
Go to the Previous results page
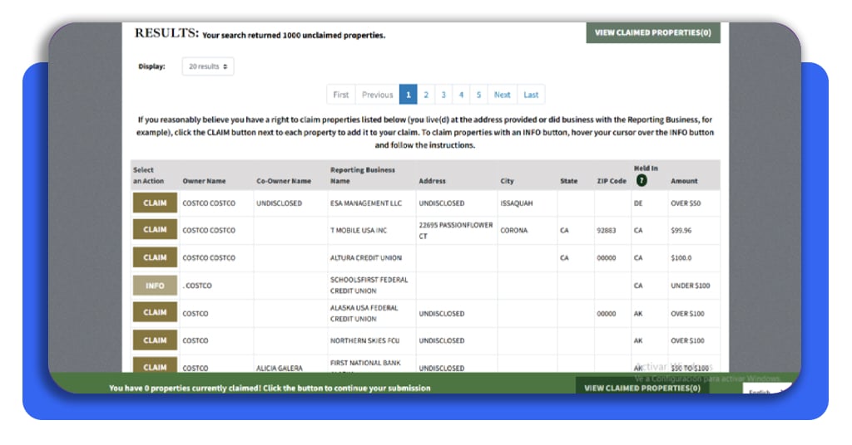coord(377,95)
